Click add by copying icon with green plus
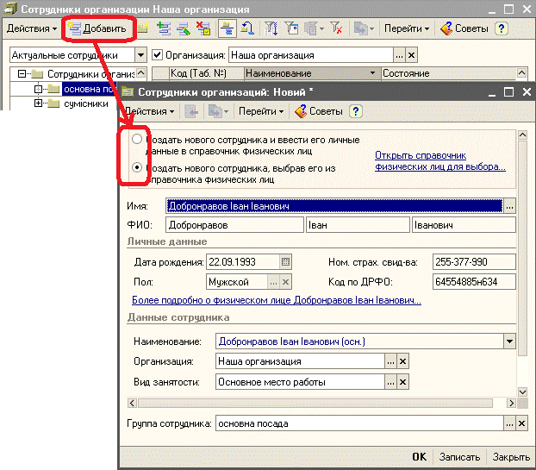536x470 pixels. coord(164,28)
